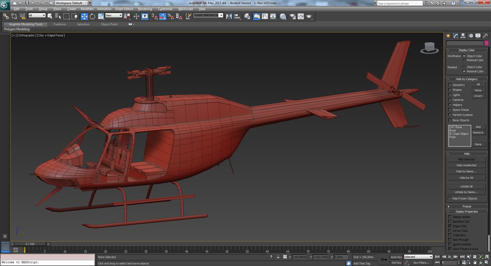The width and height of the screenshot is (491, 266).
Task: Enable the Geometry hide category checkbox
Action: tap(450, 85)
